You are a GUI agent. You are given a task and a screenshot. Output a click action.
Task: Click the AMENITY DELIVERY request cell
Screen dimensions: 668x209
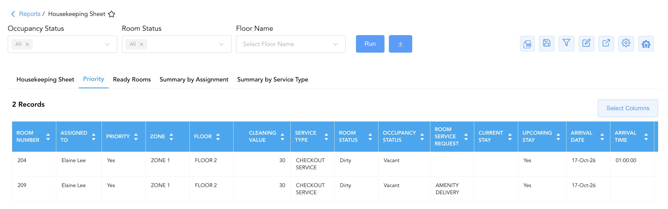coord(452,189)
